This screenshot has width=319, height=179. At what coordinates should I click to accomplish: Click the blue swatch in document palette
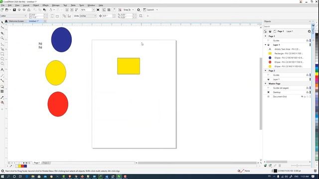tap(25, 166)
